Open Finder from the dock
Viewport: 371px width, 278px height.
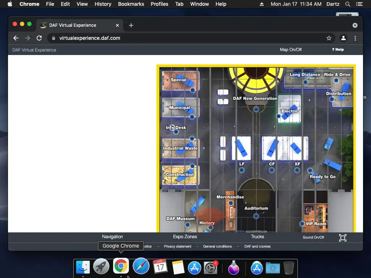[83, 267]
